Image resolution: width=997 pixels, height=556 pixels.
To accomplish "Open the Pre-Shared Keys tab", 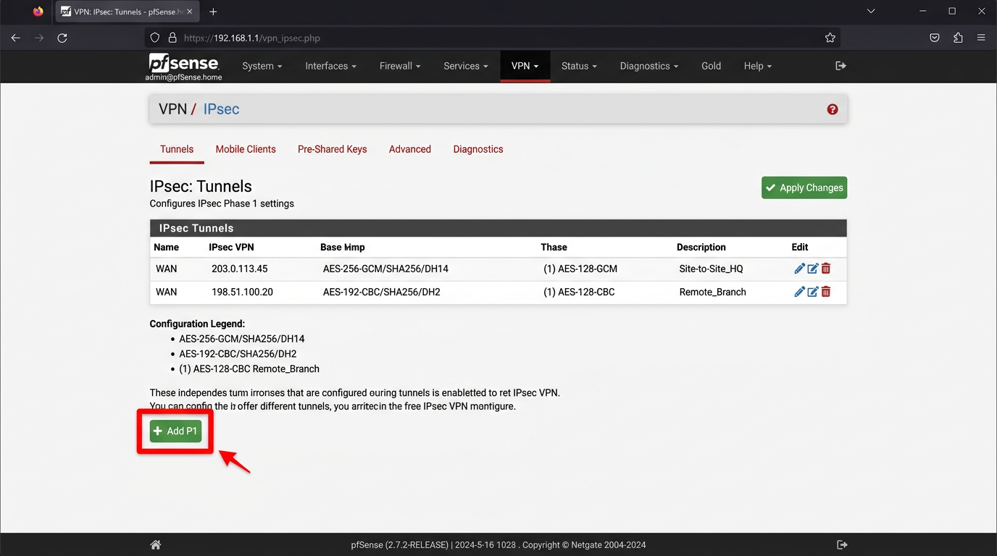I will click(332, 149).
